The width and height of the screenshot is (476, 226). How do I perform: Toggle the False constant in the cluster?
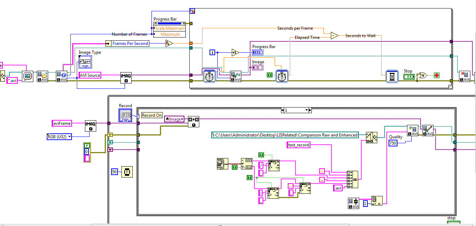(87, 145)
